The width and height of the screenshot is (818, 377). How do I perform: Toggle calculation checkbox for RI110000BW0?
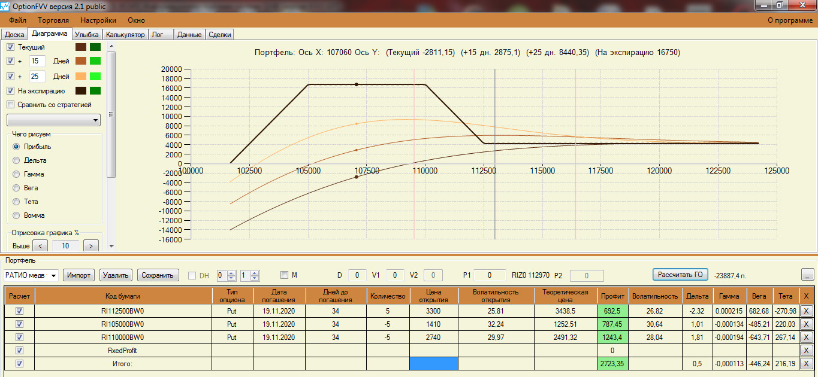click(x=20, y=338)
